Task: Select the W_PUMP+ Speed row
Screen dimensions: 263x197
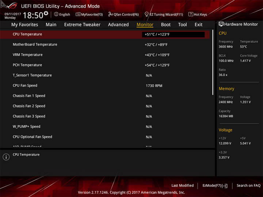Action: (105, 127)
